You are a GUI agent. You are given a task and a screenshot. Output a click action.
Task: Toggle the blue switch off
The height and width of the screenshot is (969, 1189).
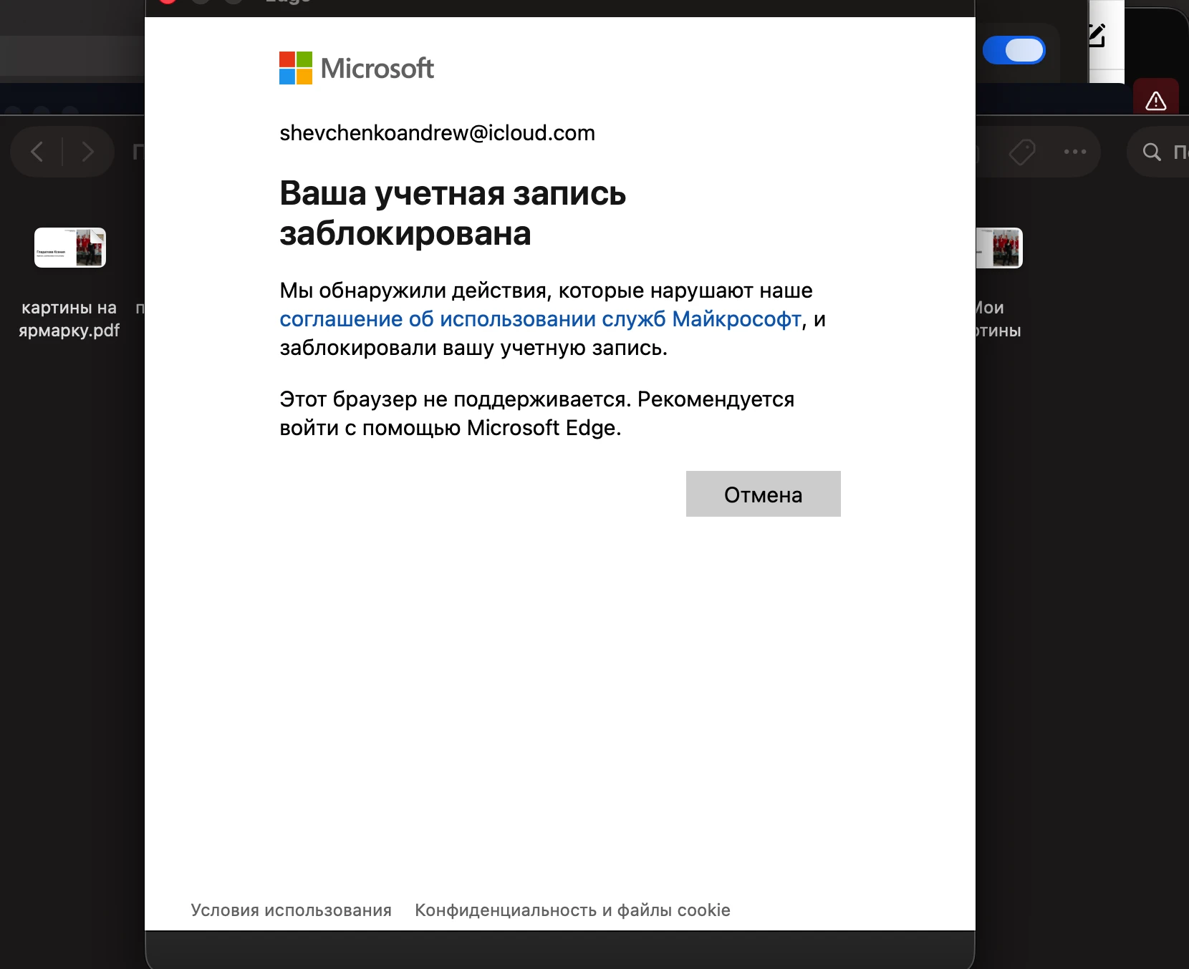coord(1014,50)
